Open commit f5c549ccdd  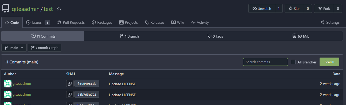[87, 84]
